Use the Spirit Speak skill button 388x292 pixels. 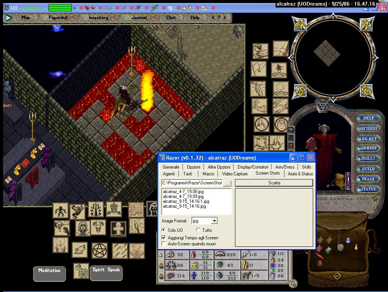point(106,273)
